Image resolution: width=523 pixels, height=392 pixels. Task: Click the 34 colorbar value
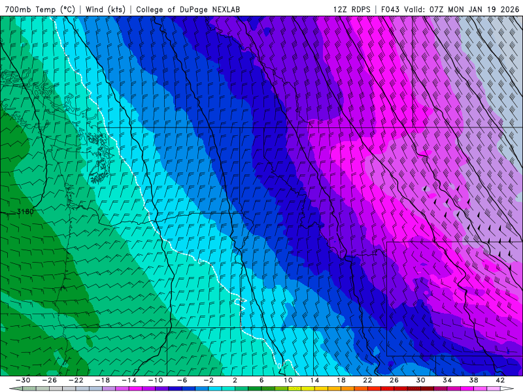pyautogui.click(x=447, y=380)
